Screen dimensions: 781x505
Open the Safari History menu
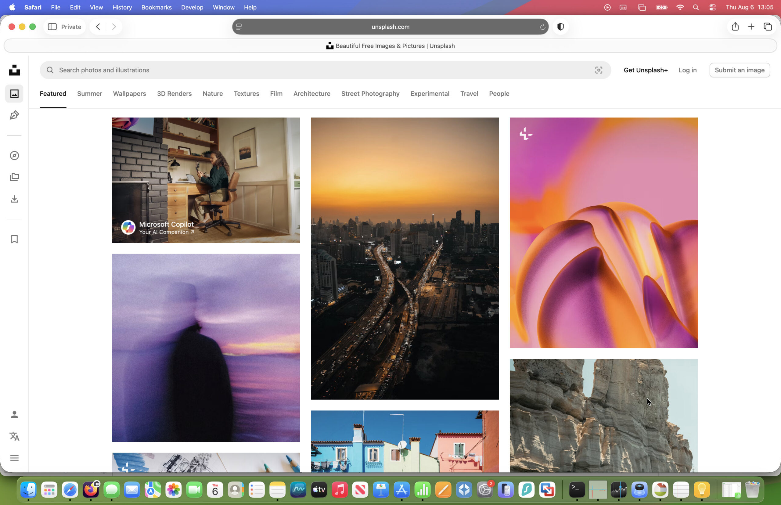click(122, 7)
